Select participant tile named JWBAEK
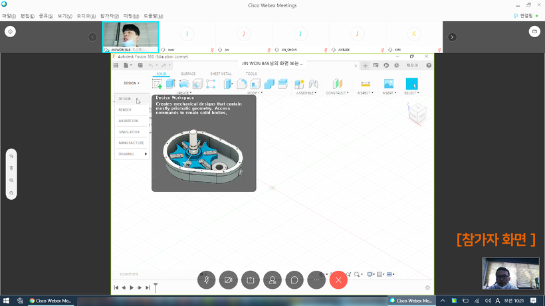The width and height of the screenshot is (545, 306). point(358,37)
